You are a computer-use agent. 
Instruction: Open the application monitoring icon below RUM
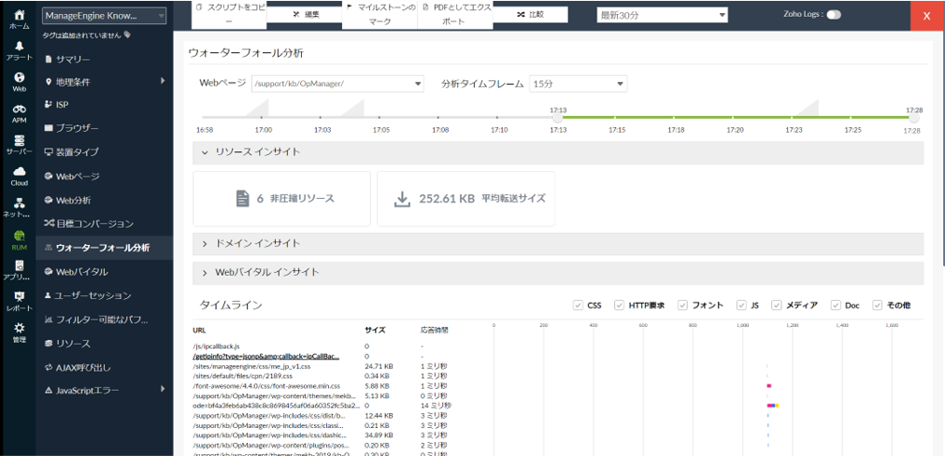pyautogui.click(x=20, y=265)
